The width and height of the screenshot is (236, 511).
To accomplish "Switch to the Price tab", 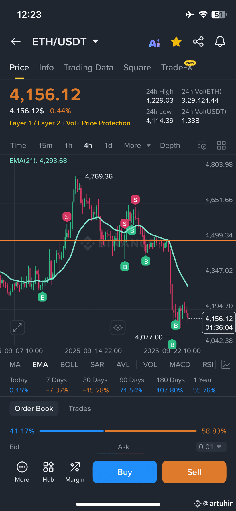I will pos(19,68).
